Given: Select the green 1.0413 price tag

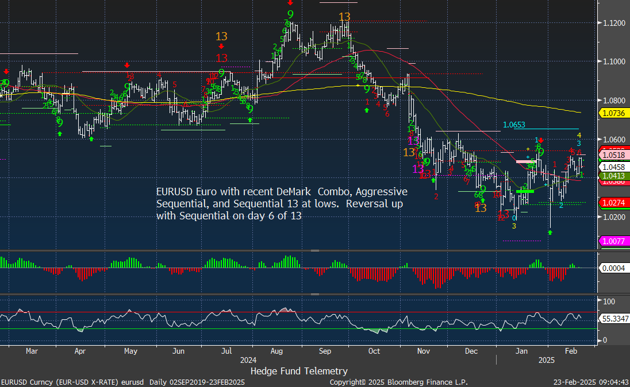Looking at the screenshot, I should pos(613,176).
